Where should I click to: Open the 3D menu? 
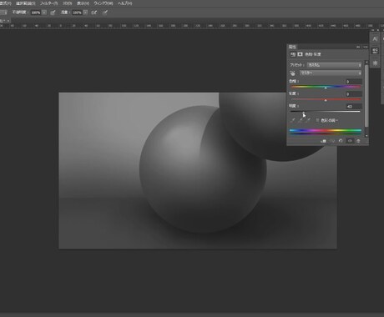tap(67, 3)
